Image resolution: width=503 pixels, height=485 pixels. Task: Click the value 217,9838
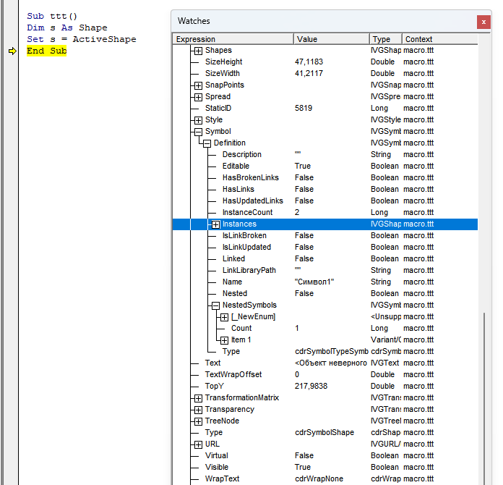click(x=311, y=386)
